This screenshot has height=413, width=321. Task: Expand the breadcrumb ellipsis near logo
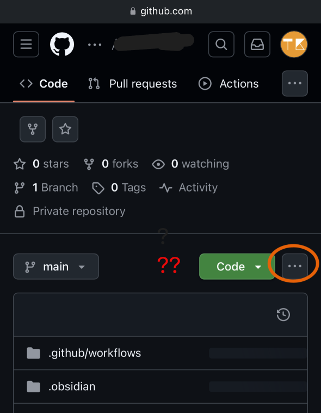(x=95, y=45)
